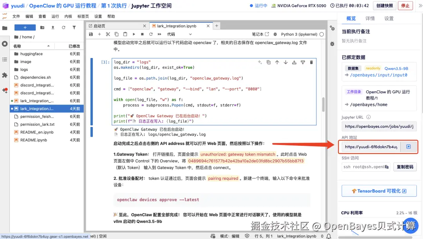This screenshot has height=239, width=423.
Task: Open the 标签页 menu
Action: pyautogui.click(x=83, y=16)
